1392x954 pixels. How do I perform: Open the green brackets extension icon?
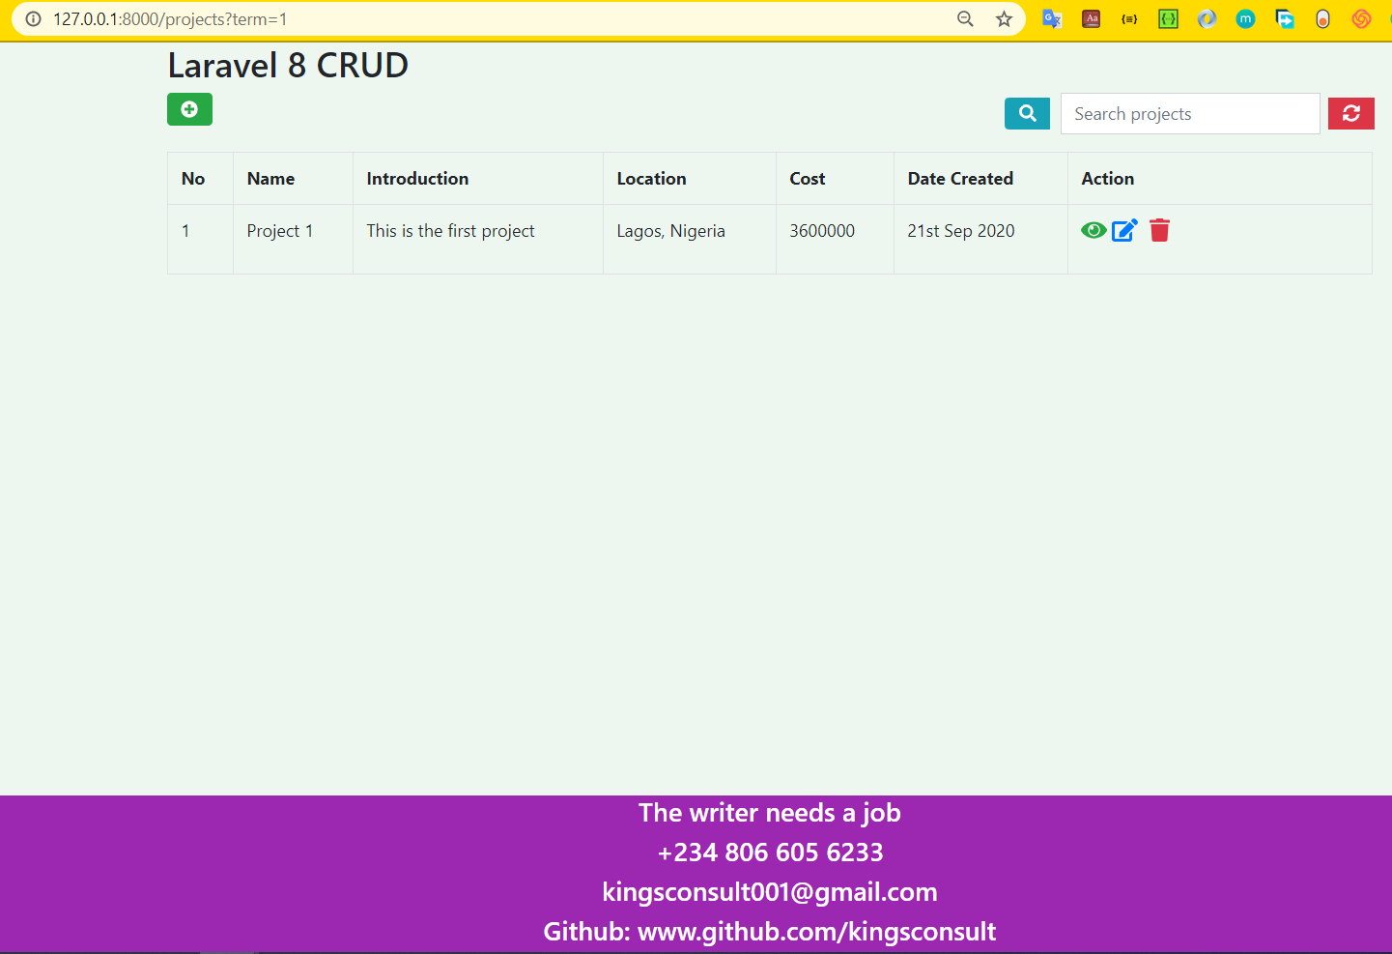(x=1168, y=18)
